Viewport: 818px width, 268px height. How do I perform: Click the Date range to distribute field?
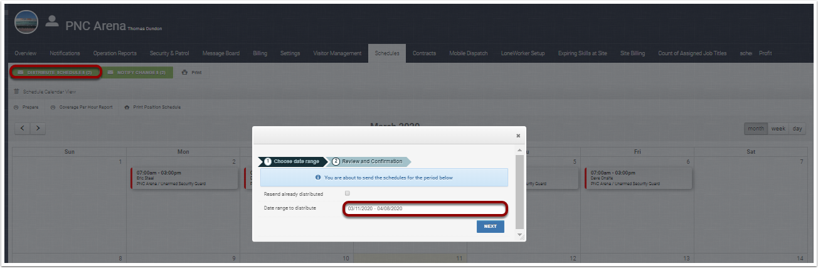[x=425, y=208]
